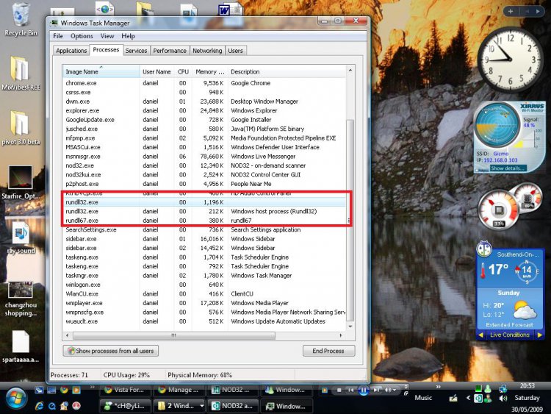Open the Recycle Bin desktop icon
551x414 pixels.
pos(21,20)
